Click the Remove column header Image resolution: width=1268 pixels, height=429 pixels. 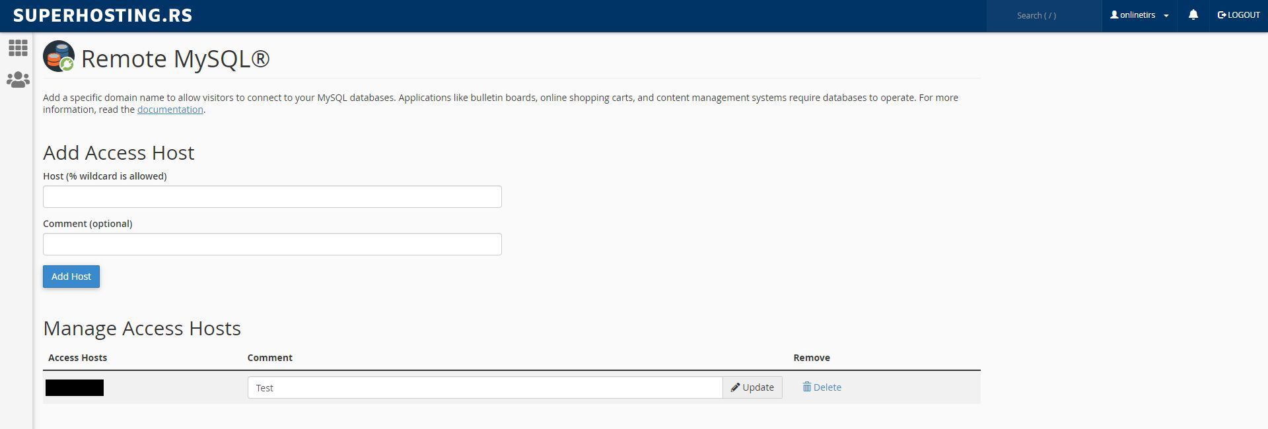812,358
